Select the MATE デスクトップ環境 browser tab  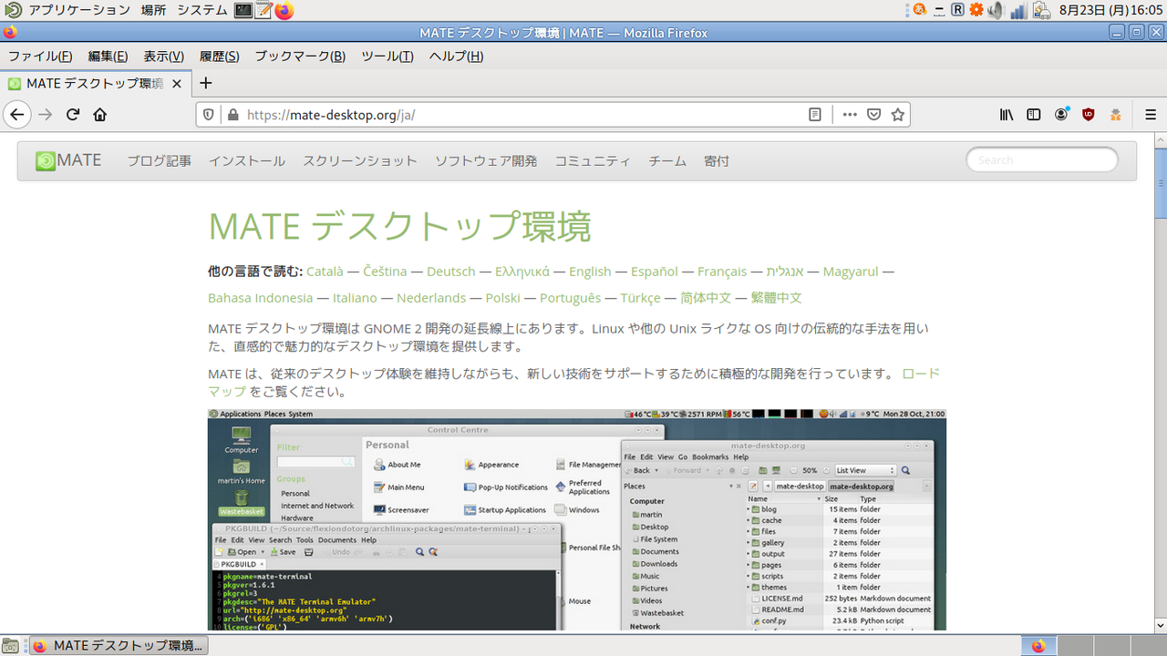click(x=96, y=83)
